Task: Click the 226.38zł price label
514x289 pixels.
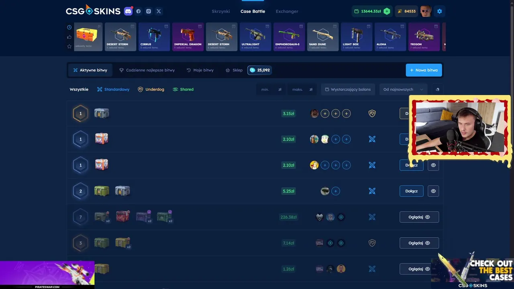Action: [288, 217]
